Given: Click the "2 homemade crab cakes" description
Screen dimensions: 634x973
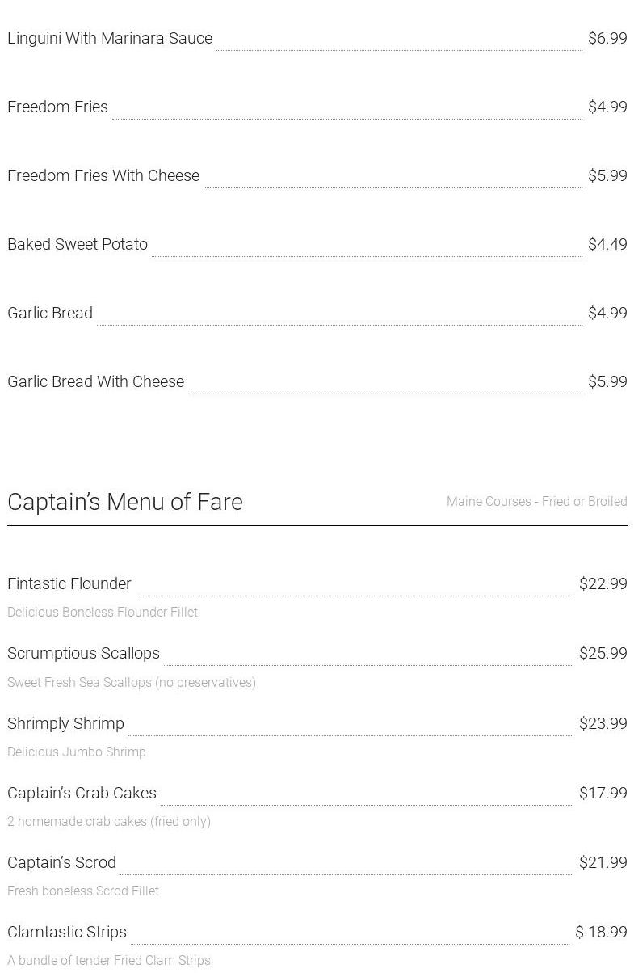Looking at the screenshot, I should [x=109, y=822].
